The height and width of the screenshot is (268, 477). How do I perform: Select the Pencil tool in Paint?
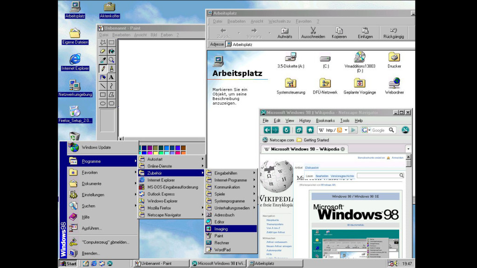tap(103, 69)
